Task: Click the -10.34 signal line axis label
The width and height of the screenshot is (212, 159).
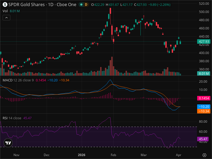Action: click(x=204, y=111)
